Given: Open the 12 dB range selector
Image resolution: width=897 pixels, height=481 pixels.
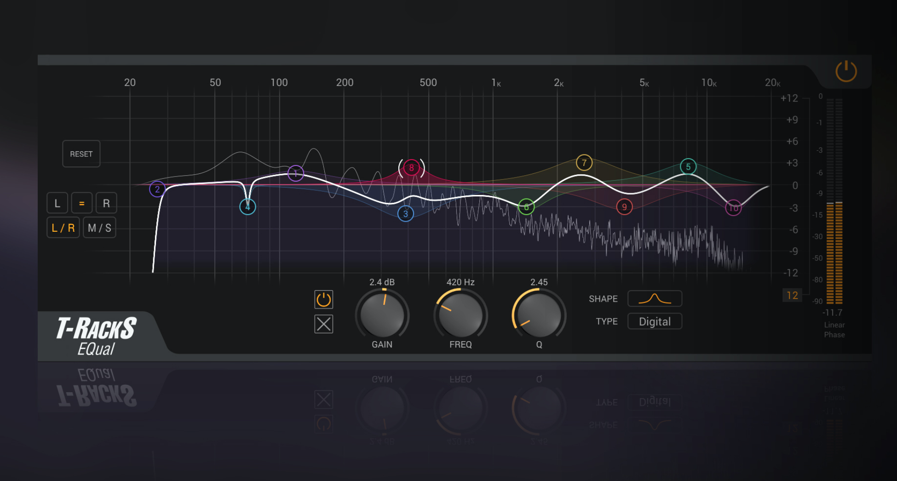Looking at the screenshot, I should tap(792, 295).
